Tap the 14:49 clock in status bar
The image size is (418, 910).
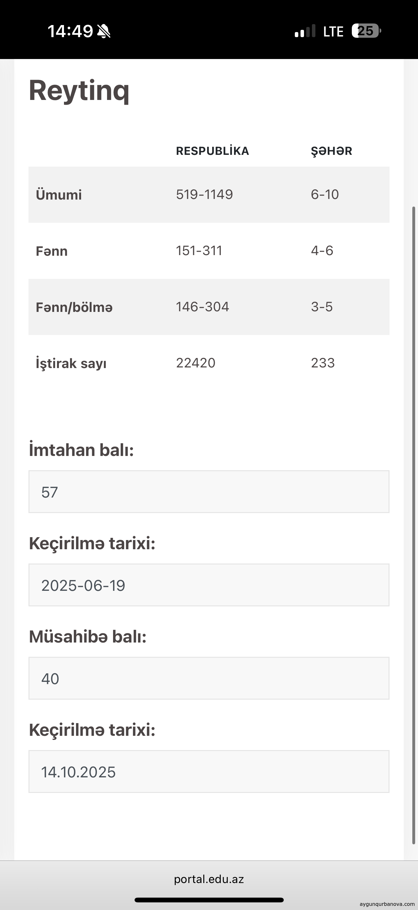[70, 31]
